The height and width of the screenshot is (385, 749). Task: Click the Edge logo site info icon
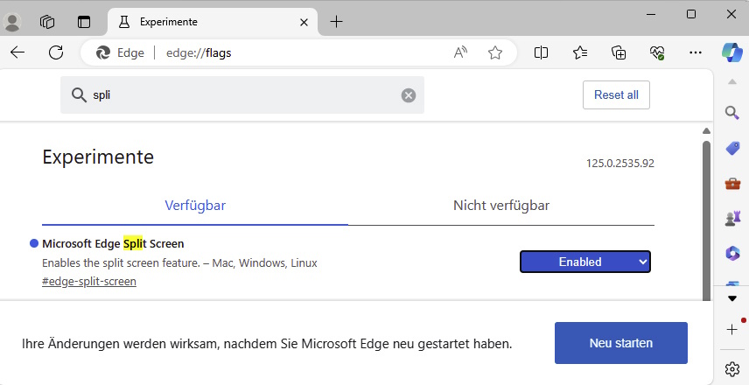103,52
